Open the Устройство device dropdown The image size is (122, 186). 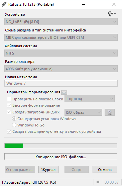[x=61, y=22]
